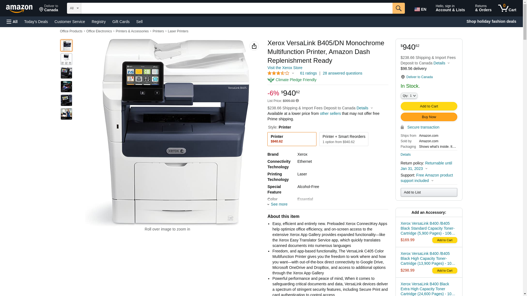527x296 pixels.
Task: Visit the Xerox Store link
Action: click(x=285, y=68)
